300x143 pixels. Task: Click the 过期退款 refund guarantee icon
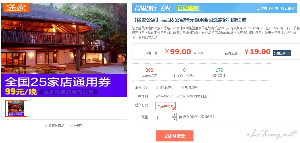coord(157,87)
